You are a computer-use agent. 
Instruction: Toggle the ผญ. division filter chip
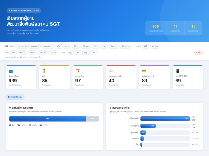(x=70, y=52)
